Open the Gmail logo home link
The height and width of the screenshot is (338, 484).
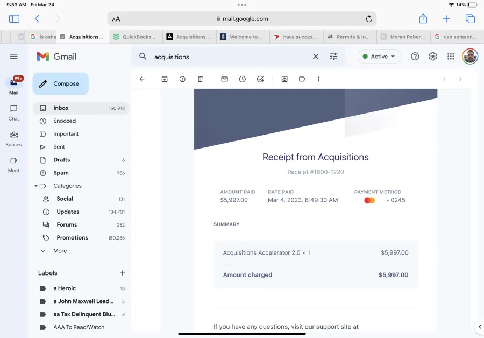click(56, 57)
